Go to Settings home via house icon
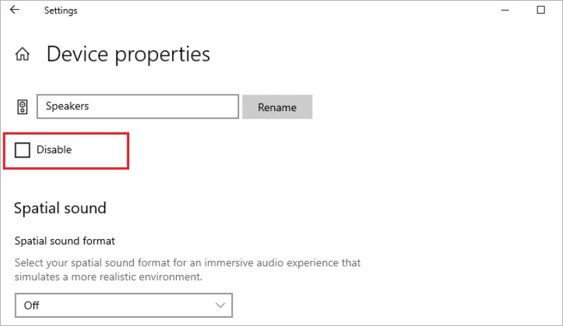 [x=23, y=54]
